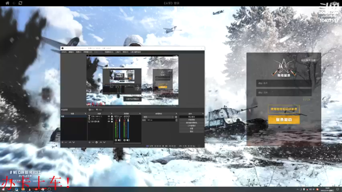Pop out the Scene Transitions dock
This screenshot has height=192, width=342.
click(x=176, y=113)
